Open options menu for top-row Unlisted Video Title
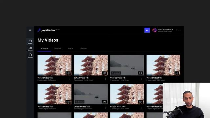Image resolution: width=210 pixels, height=118 pixels. tap(142, 79)
